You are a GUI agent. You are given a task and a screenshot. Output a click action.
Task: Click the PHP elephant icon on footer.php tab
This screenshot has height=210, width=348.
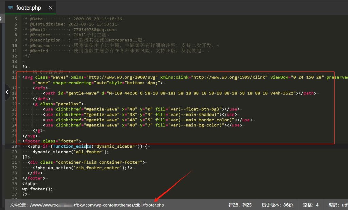(x=11, y=7)
